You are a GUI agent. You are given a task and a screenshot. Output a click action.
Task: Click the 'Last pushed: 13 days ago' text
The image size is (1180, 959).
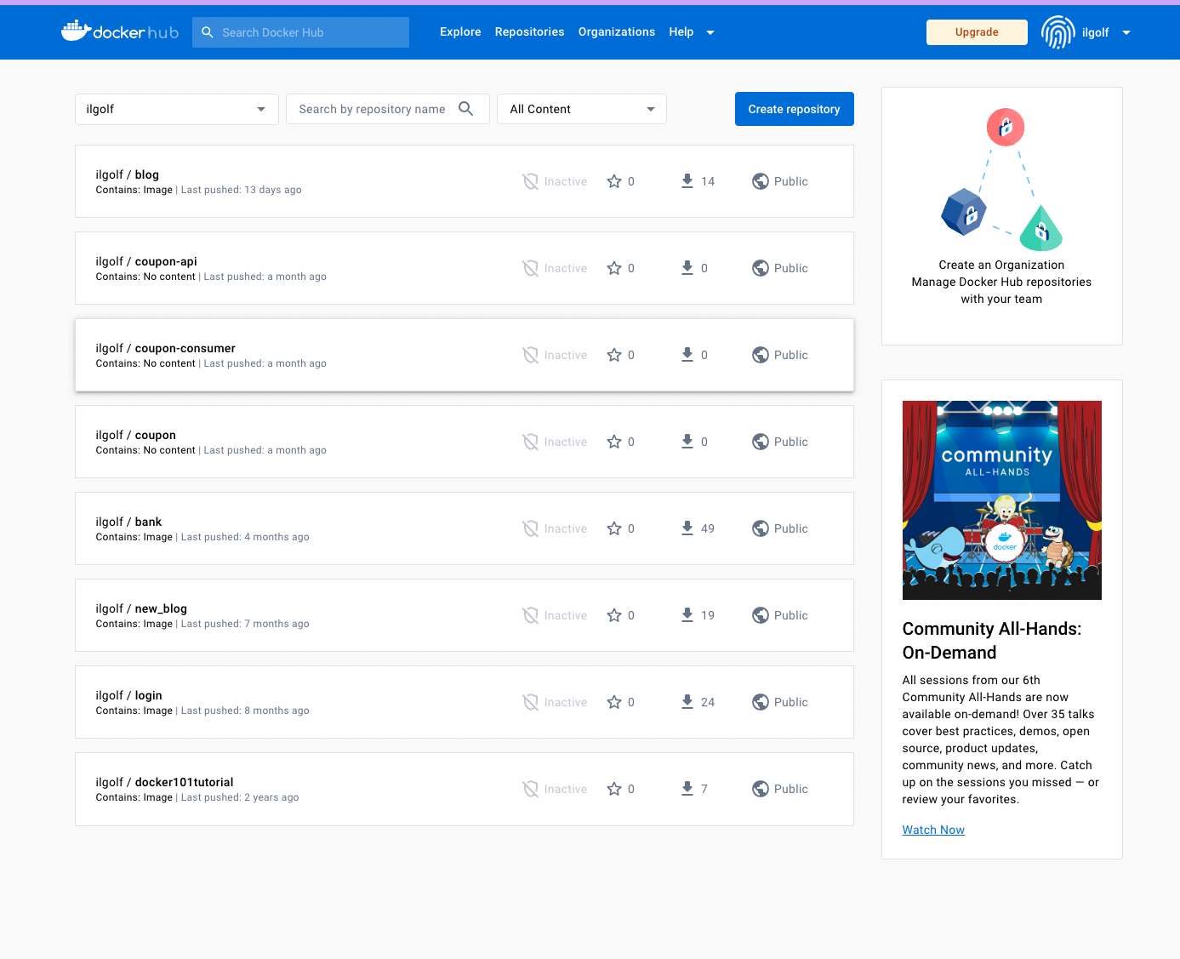click(242, 190)
